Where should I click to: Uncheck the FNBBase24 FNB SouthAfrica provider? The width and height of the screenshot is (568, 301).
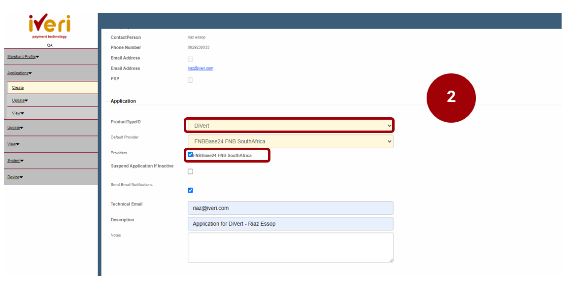pyautogui.click(x=191, y=155)
